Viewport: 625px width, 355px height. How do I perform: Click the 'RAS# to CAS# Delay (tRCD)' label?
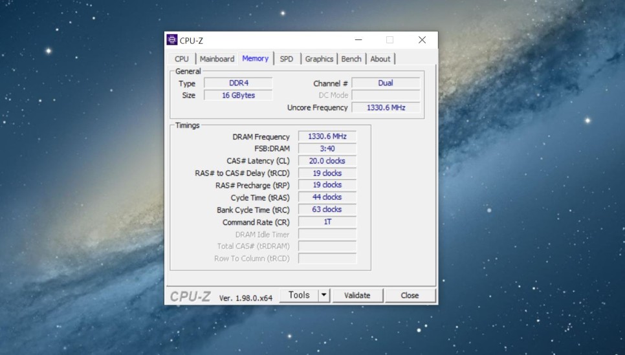pos(243,173)
